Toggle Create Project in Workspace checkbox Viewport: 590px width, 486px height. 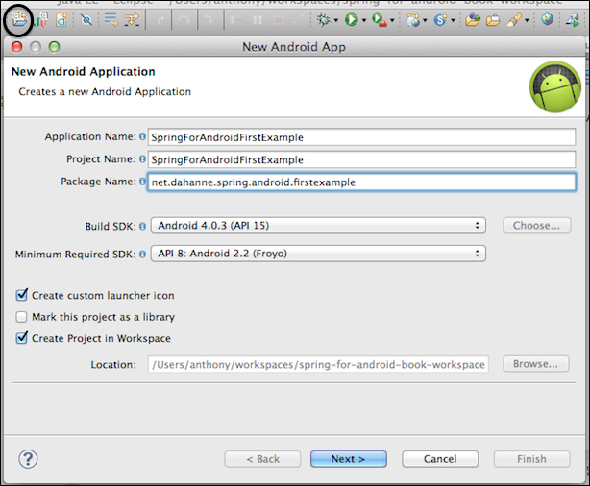coord(22,338)
